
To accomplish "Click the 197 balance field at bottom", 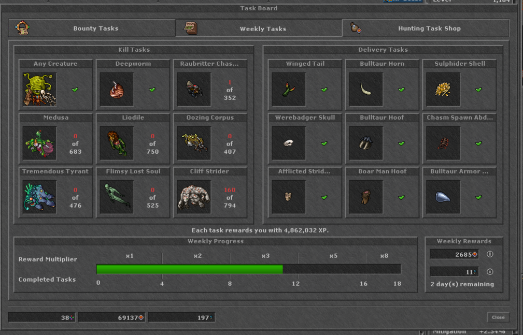I will (182, 317).
